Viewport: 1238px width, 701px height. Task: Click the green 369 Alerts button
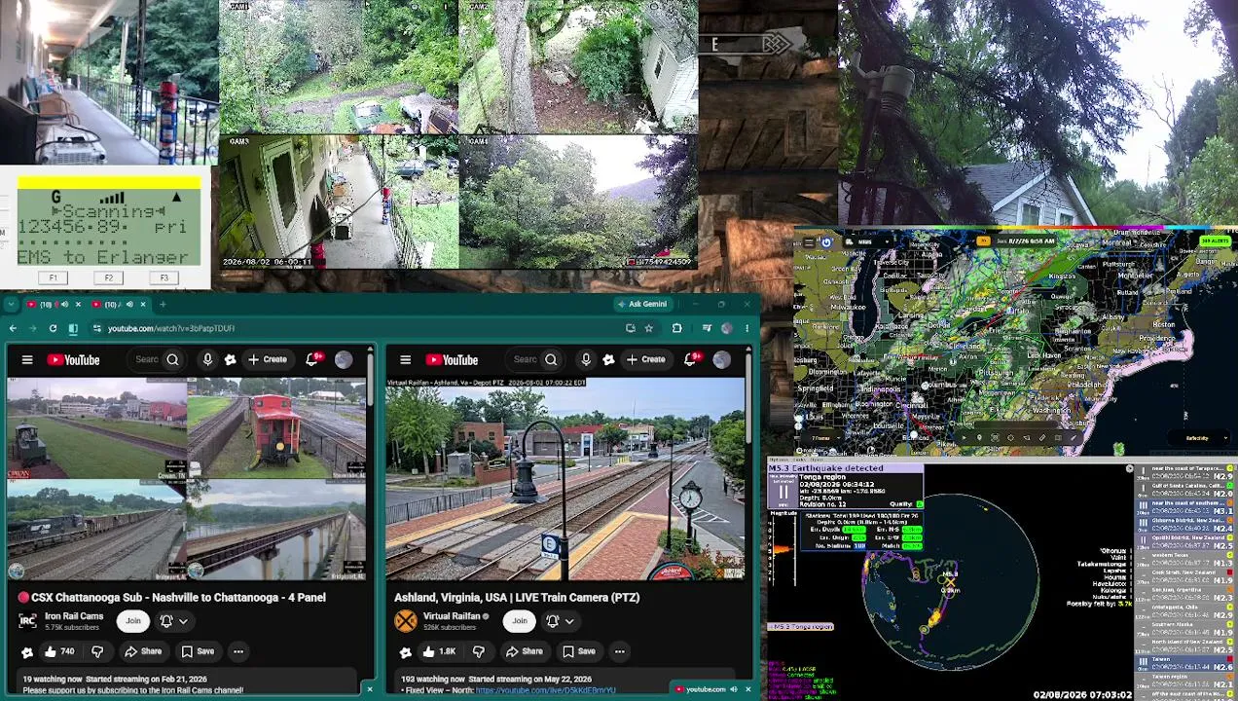(x=1215, y=240)
